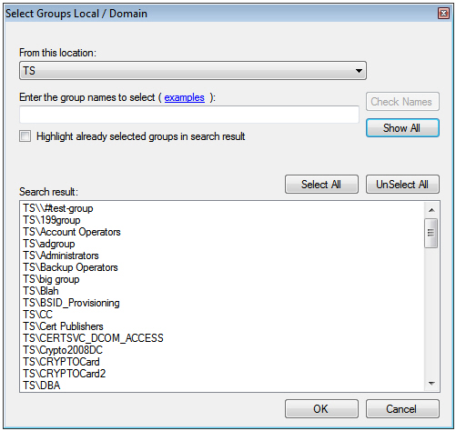Confirm selection with the OK button
The image size is (456, 431).
point(321,409)
